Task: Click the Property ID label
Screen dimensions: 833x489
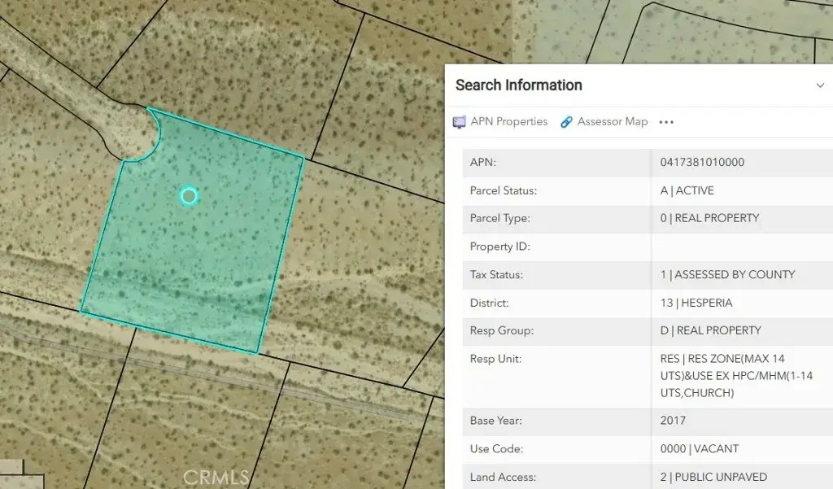Action: pos(499,246)
